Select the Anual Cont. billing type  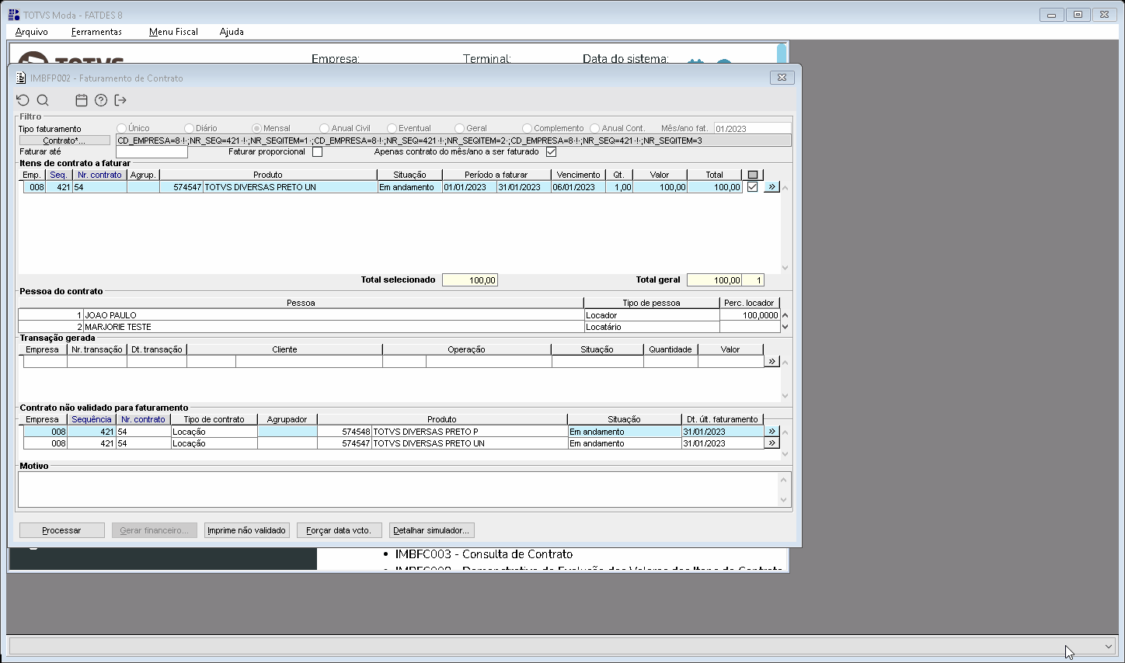(x=595, y=128)
